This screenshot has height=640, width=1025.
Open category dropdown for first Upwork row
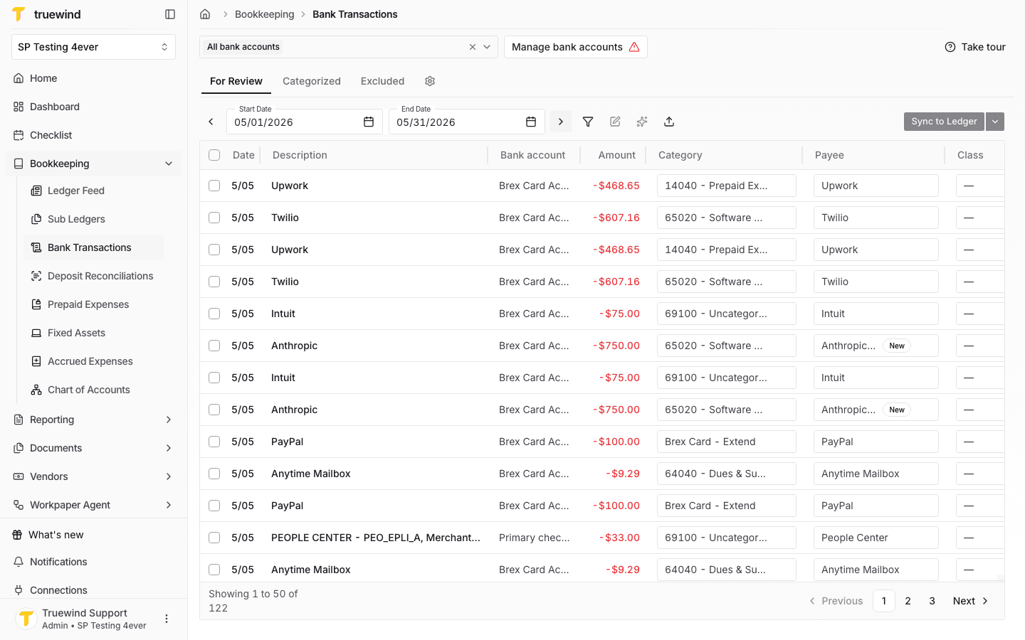pyautogui.click(x=727, y=186)
